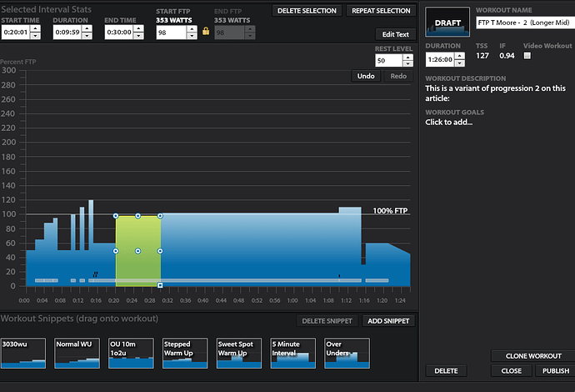Select the 5 Minute Interval snippet

pos(292,353)
